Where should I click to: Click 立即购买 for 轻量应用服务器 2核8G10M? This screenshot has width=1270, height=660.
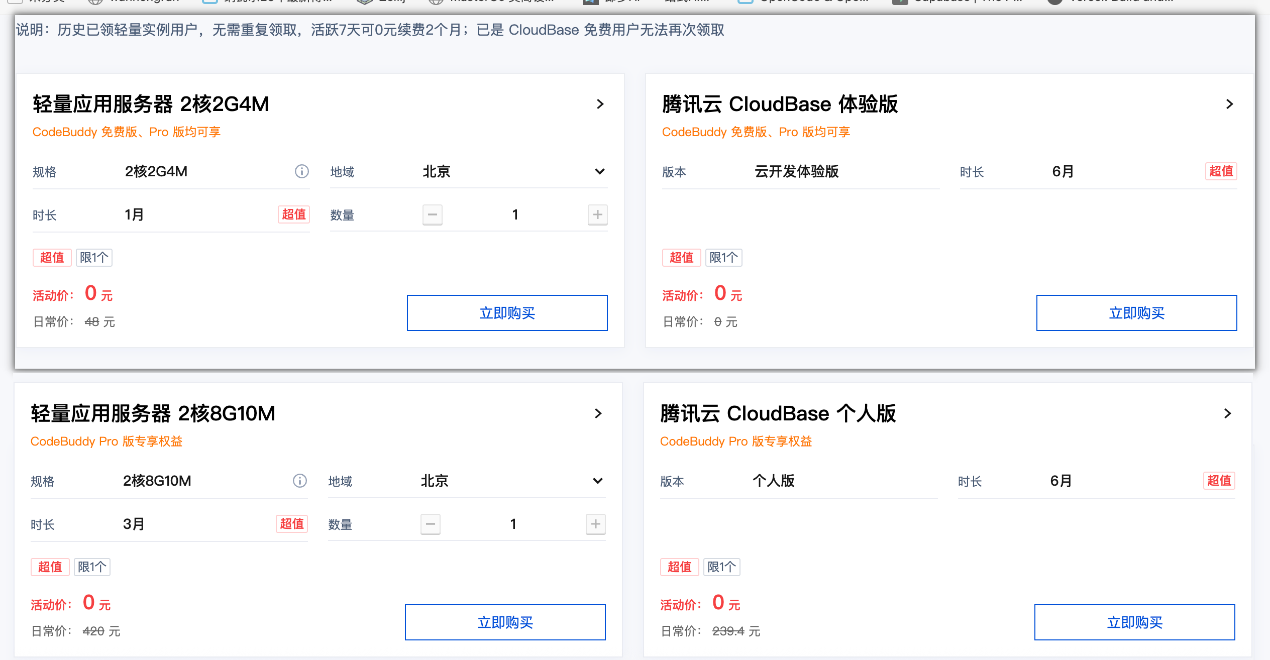point(505,622)
